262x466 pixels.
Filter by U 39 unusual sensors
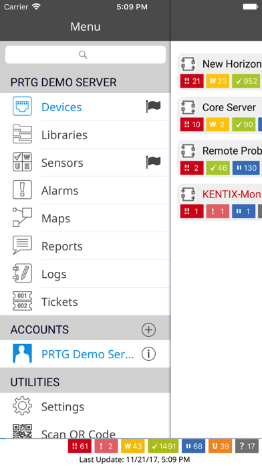[220, 446]
